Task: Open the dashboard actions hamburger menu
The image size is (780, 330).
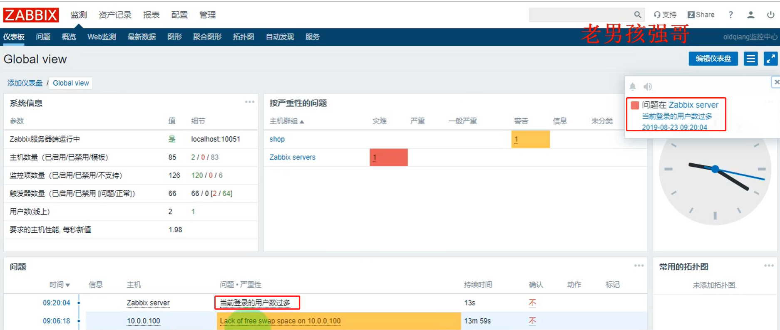Action: (751, 59)
